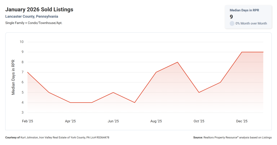Click the large 9 value in the stat card
Screen dimensions: 277x145
pyautogui.click(x=231, y=17)
